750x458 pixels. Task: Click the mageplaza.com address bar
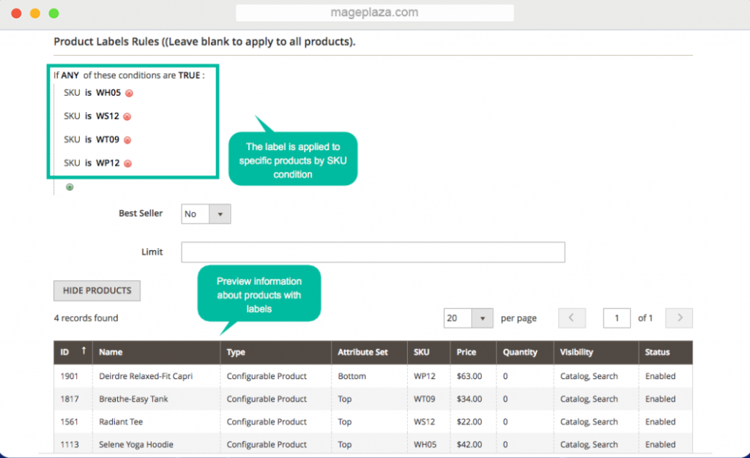point(374,12)
